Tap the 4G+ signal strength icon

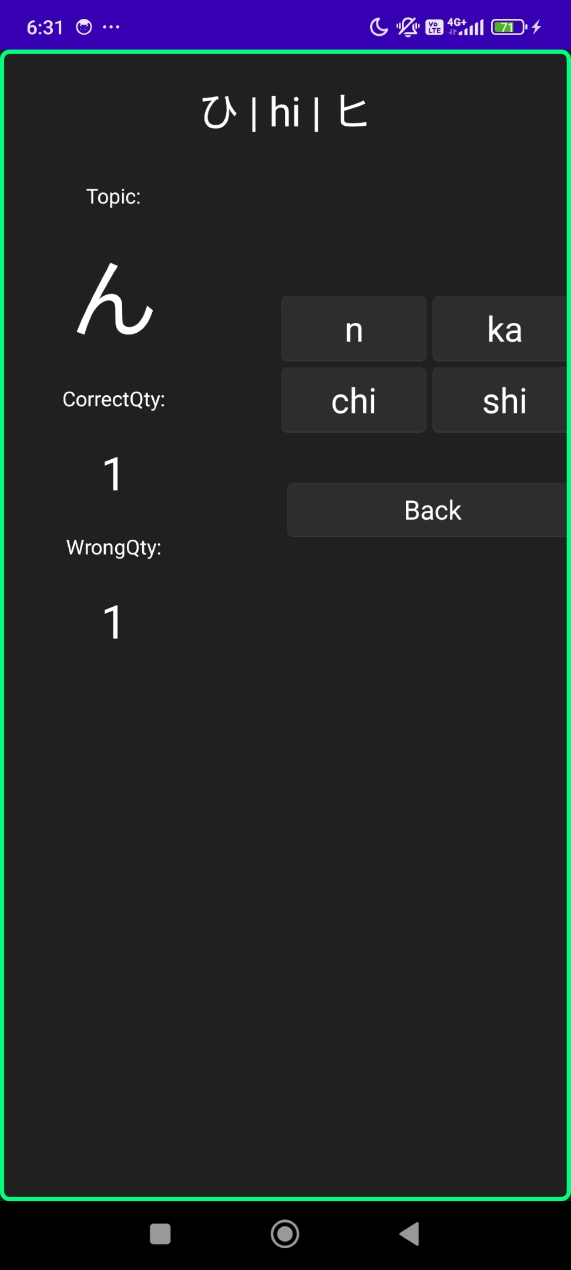(466, 27)
